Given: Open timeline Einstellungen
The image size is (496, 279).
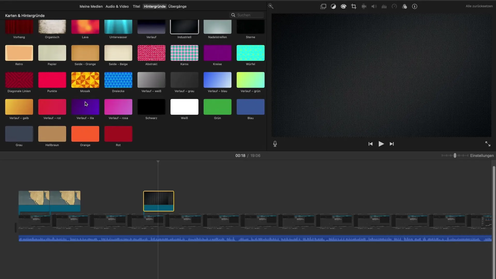Looking at the screenshot, I should [482, 156].
